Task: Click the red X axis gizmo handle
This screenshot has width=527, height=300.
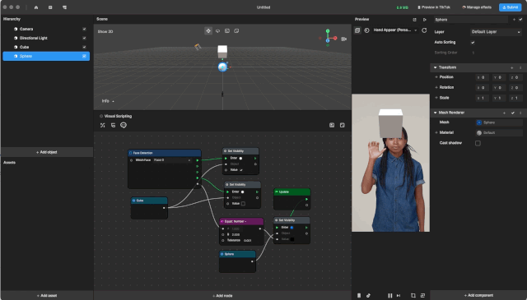Action: coord(335,39)
